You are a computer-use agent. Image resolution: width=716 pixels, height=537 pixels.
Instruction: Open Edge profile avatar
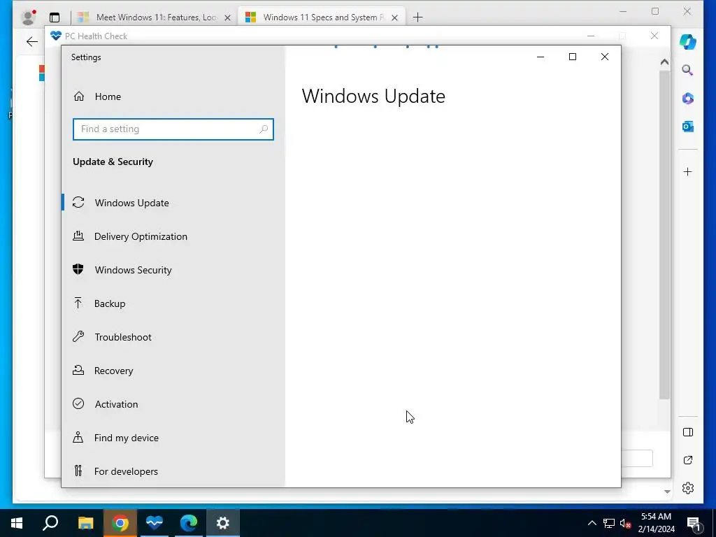[29, 17]
